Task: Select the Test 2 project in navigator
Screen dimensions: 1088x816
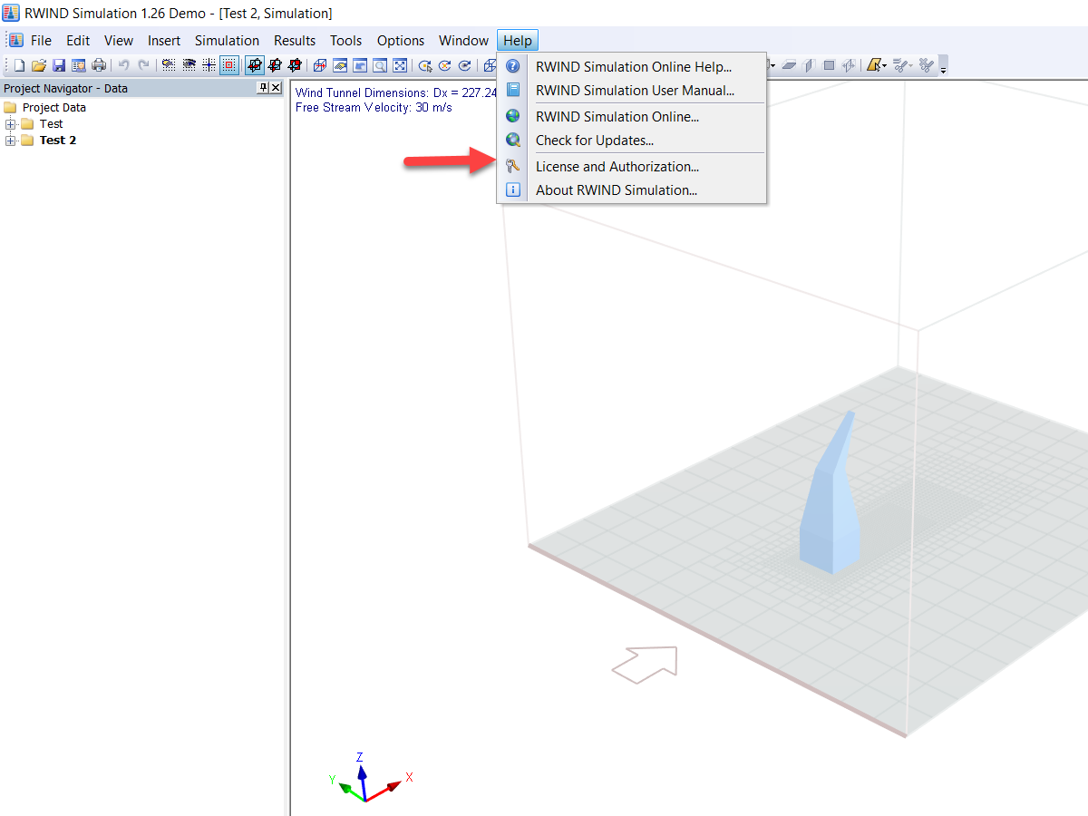Action: pos(58,141)
